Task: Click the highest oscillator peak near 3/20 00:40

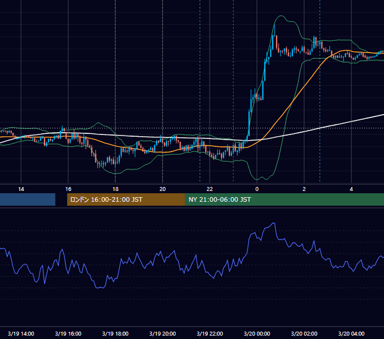Action: pyautogui.click(x=273, y=223)
